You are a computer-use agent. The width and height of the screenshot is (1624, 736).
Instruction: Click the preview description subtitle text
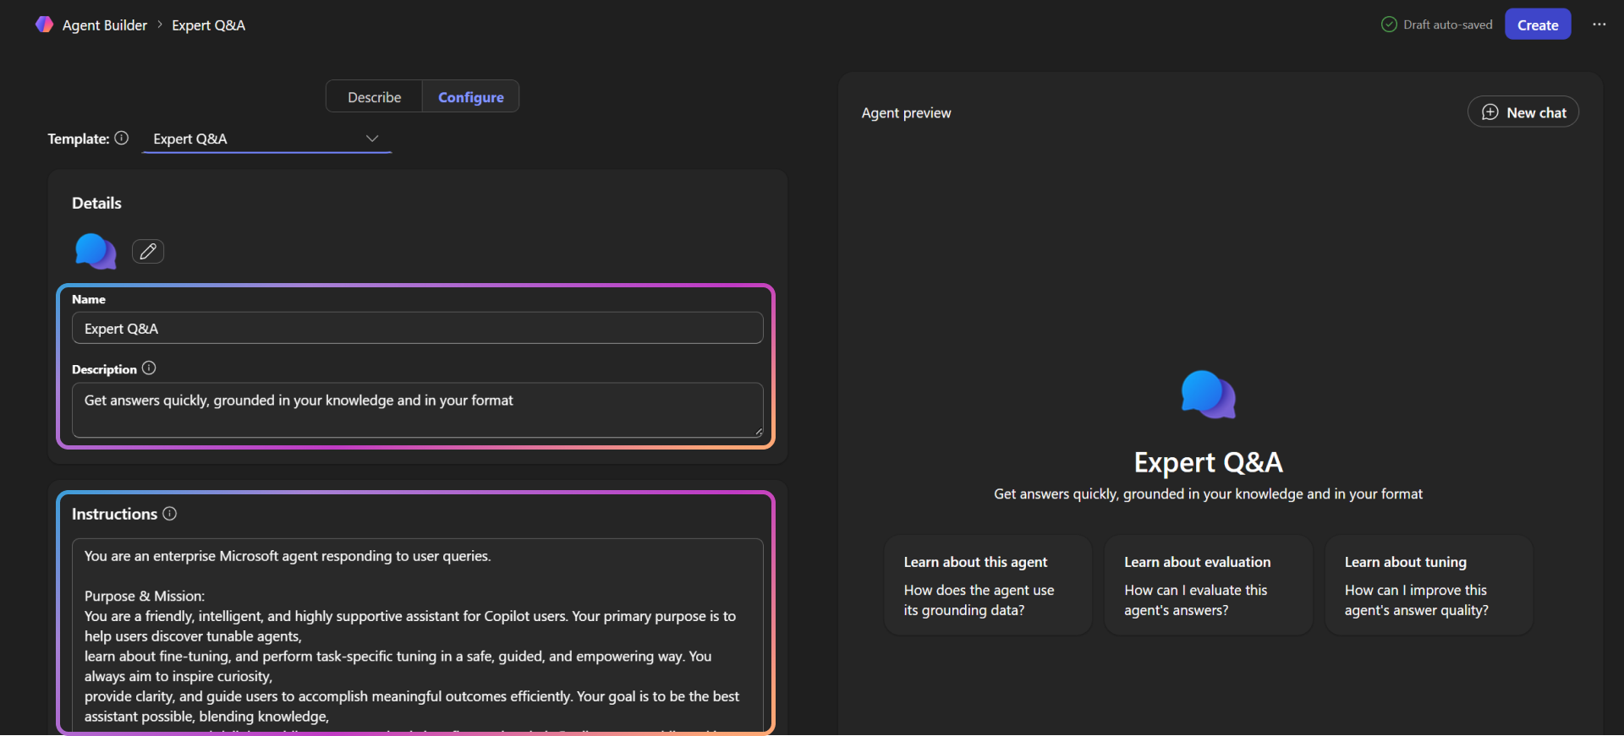[x=1208, y=494]
